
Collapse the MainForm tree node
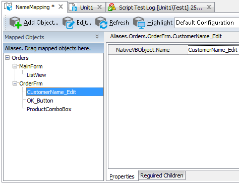(x=15, y=66)
